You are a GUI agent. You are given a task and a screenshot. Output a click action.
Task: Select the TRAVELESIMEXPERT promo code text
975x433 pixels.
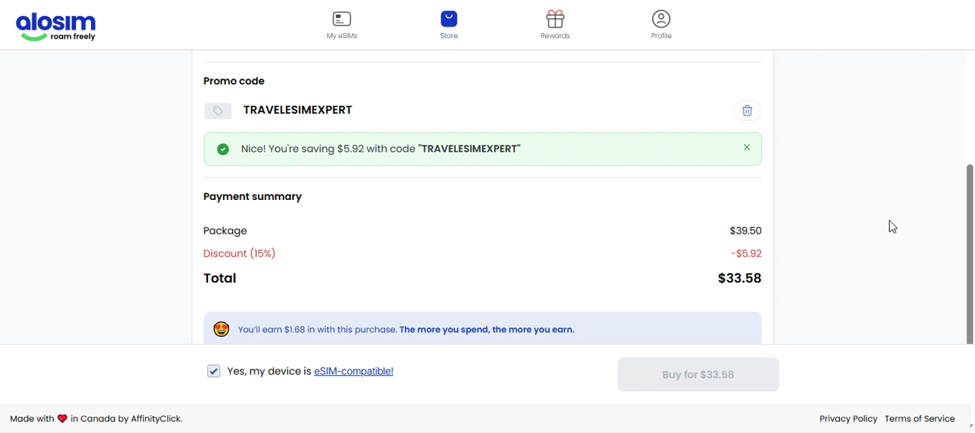[298, 110]
